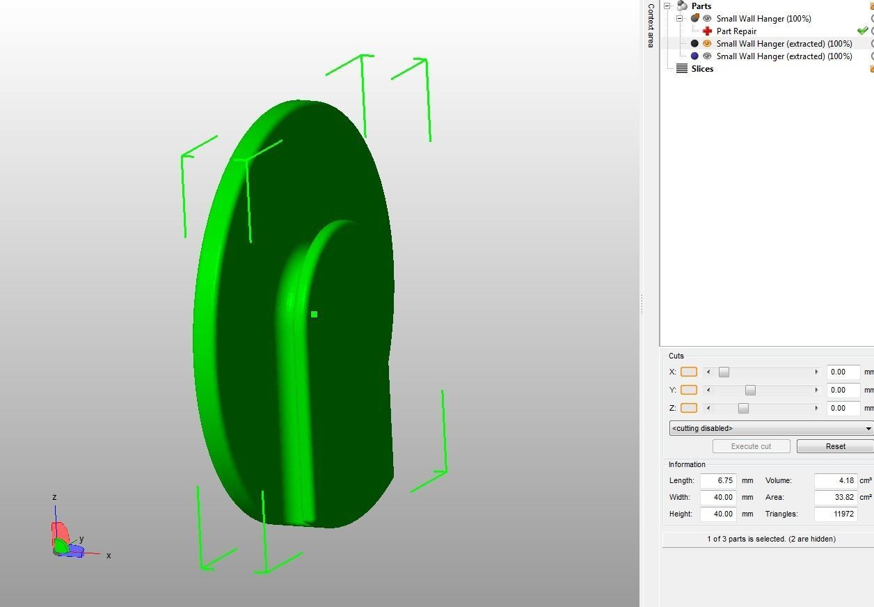Select the highlighted Small Wall Hanger (extracted) row
Viewport: 874px width, 607px height.
(784, 43)
